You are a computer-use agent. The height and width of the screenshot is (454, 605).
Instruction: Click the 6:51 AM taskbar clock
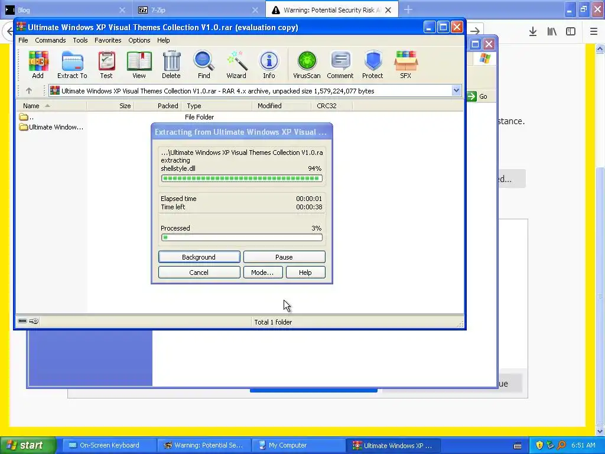pos(583,445)
